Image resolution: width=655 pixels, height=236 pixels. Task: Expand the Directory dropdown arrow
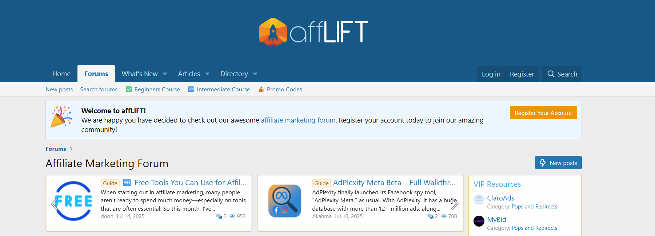click(255, 74)
